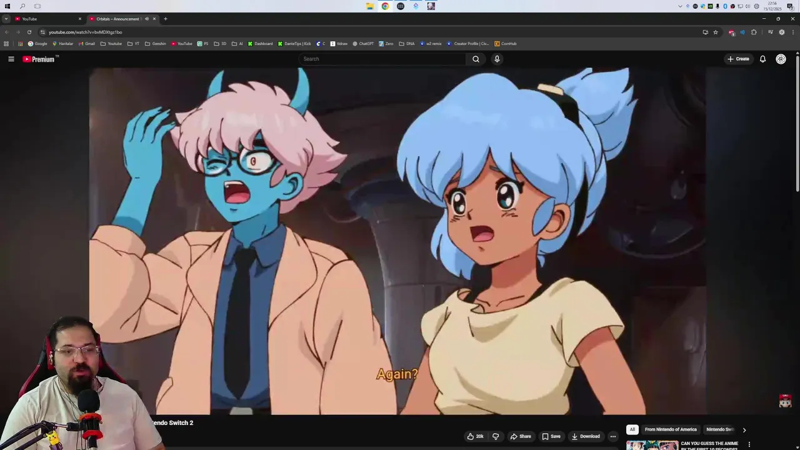The width and height of the screenshot is (800, 450).
Task: Open more actions ellipsis under video
Action: [613, 436]
